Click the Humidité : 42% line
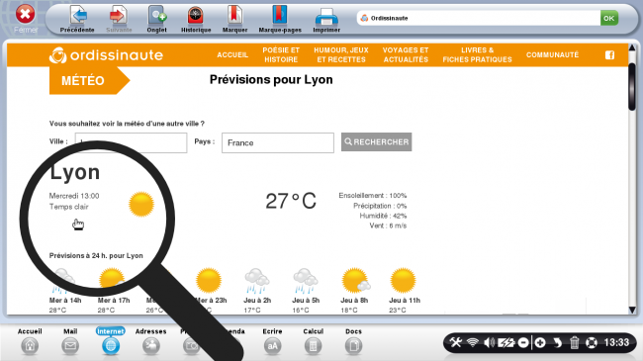Image resolution: width=643 pixels, height=361 pixels. tap(383, 216)
